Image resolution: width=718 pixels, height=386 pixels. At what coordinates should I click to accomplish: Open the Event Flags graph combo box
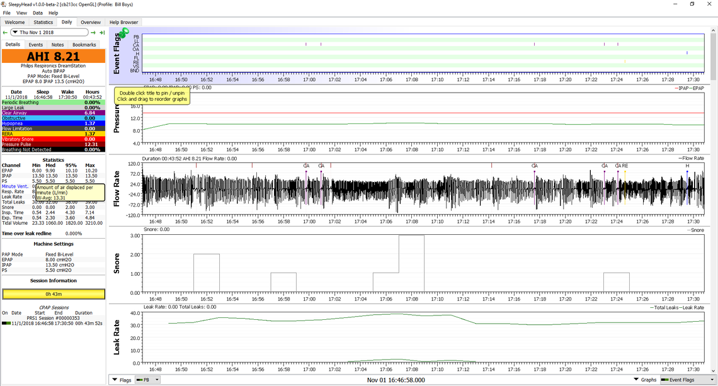688,380
